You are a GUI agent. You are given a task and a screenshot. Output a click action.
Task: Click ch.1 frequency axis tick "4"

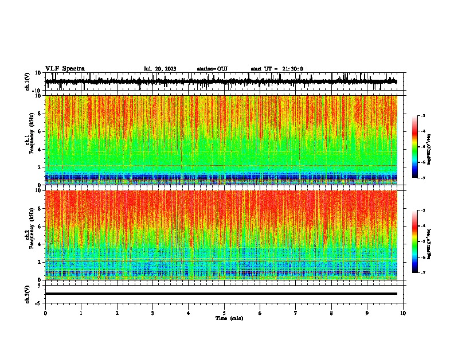pos(39,150)
